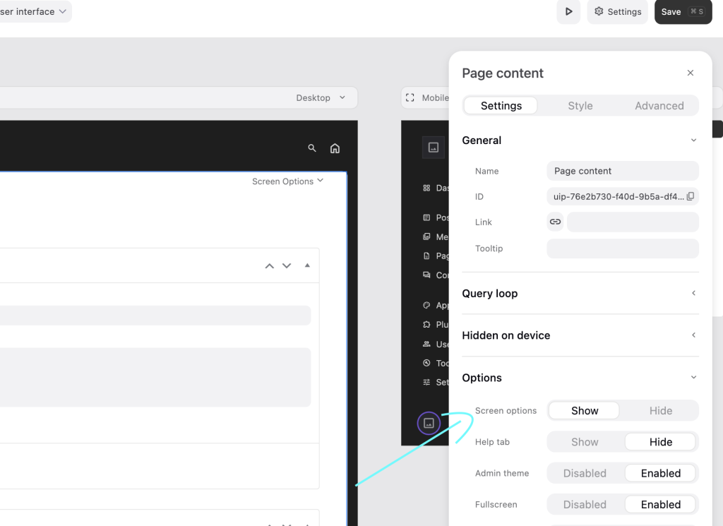Open the link picker icon beside the Link field
Screen dimensions: 723x526
pos(555,222)
